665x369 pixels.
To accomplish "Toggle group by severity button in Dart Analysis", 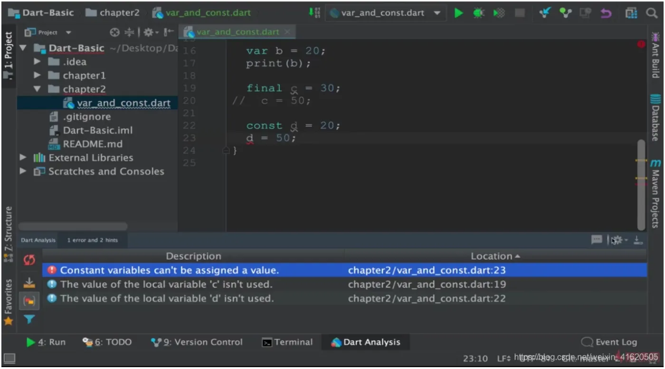I will point(29,301).
